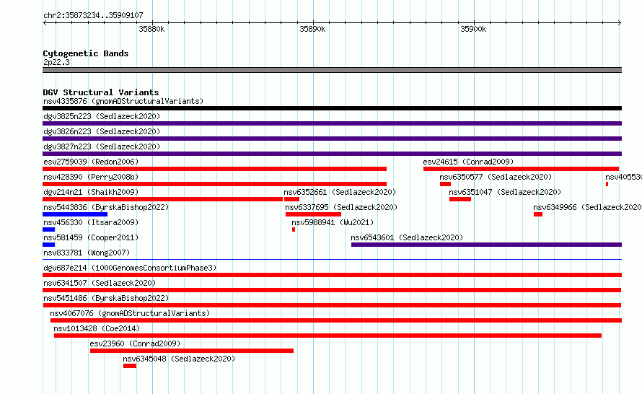Open nsv4067076 gnomADStructuralVariants label
642x394 pixels.
tap(130, 313)
